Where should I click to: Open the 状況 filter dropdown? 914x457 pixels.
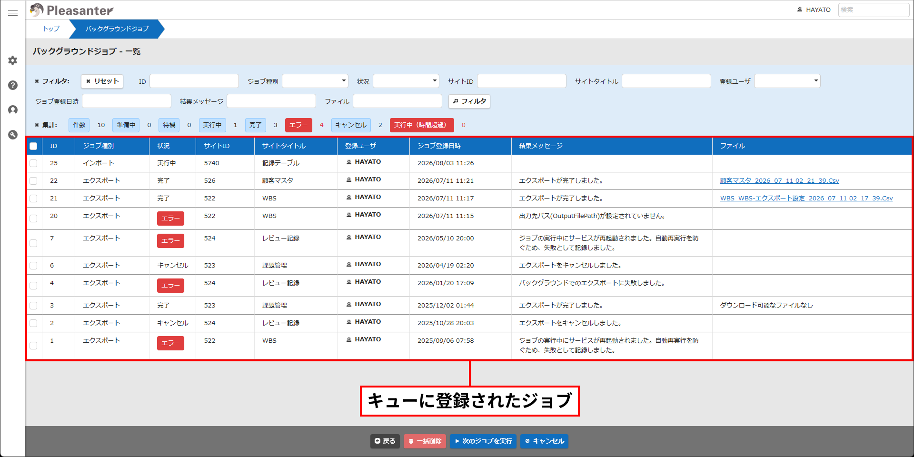pyautogui.click(x=406, y=81)
